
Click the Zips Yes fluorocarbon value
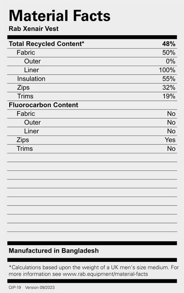[x=170, y=140]
